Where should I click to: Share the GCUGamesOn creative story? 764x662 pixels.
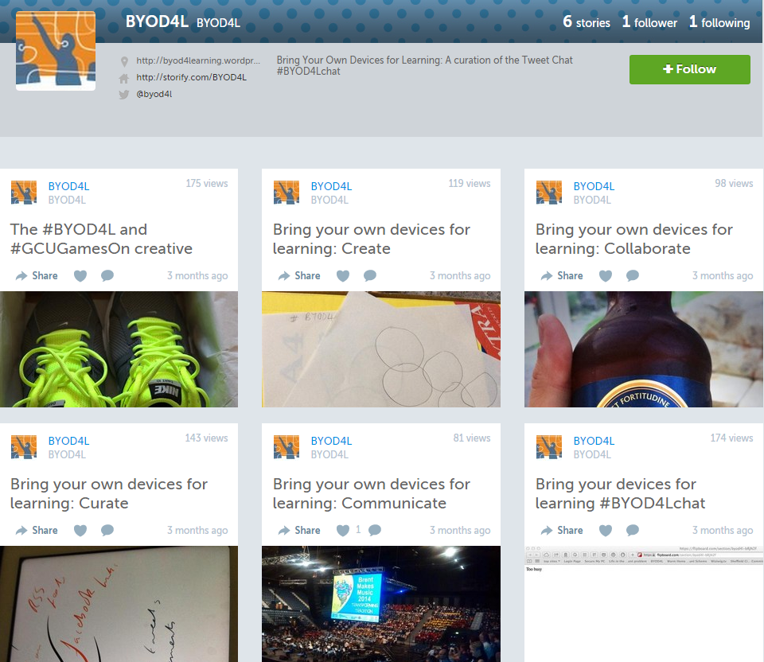pos(37,276)
